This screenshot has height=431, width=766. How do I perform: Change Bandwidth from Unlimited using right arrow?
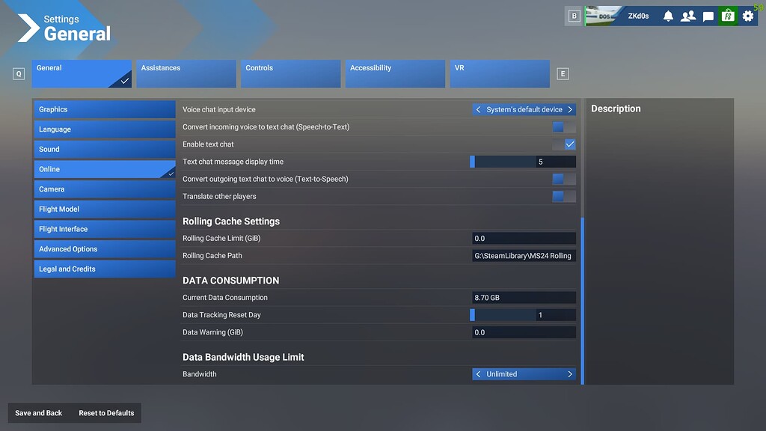tap(569, 373)
